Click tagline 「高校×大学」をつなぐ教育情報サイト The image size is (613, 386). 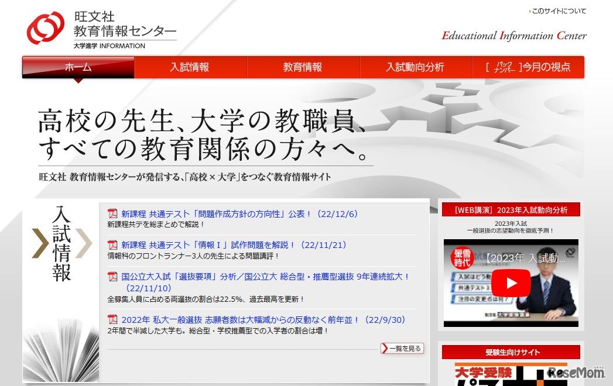258,177
